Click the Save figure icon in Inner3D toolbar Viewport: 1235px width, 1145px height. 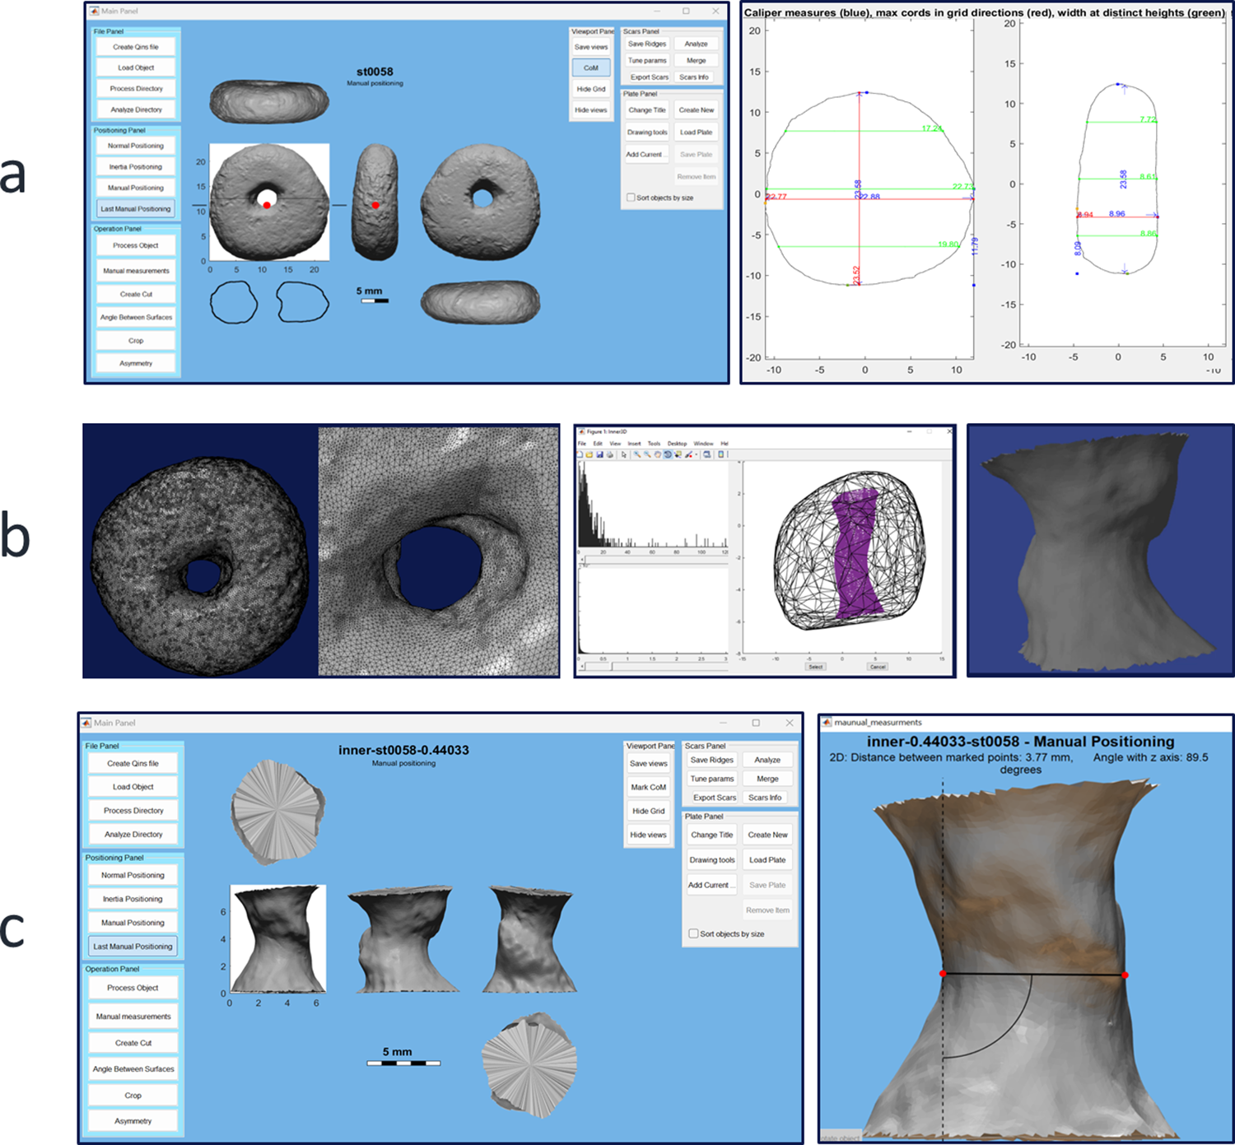(600, 454)
